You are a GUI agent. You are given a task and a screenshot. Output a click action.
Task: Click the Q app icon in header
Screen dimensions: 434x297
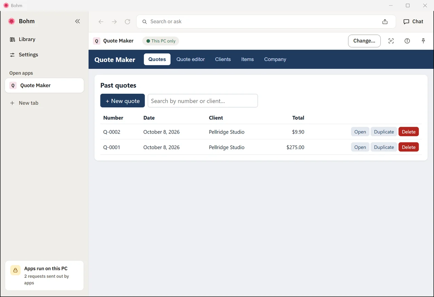click(x=97, y=41)
